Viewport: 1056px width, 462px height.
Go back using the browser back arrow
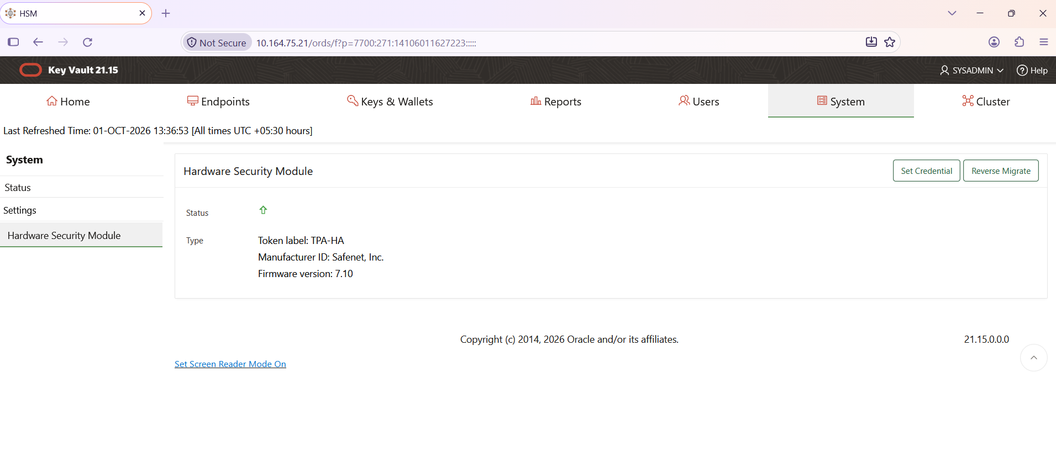tap(38, 42)
